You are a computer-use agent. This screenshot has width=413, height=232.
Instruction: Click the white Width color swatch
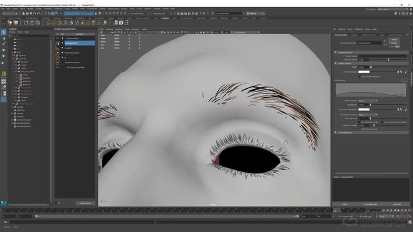click(x=364, y=72)
